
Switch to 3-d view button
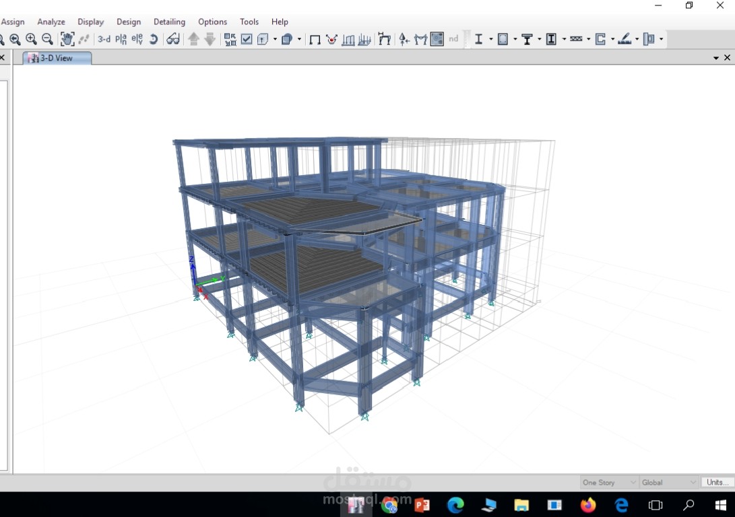pyautogui.click(x=104, y=39)
